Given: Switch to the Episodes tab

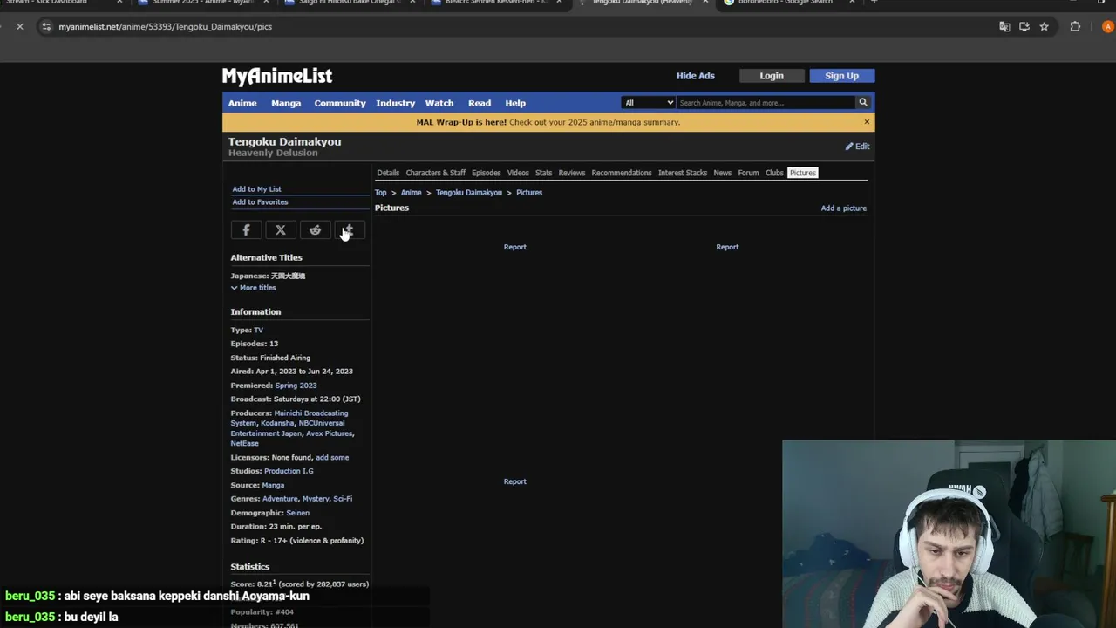Looking at the screenshot, I should 487,173.
